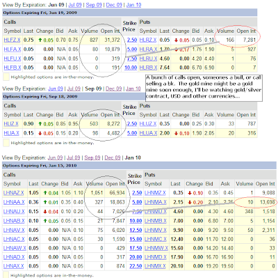This screenshot has height=278, width=278.
Task: Open the HLIA.X September call symbol
Action: [11, 133]
